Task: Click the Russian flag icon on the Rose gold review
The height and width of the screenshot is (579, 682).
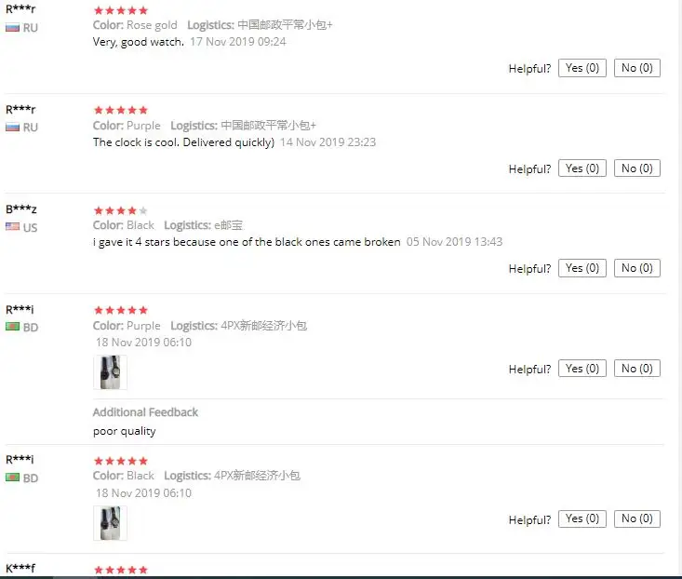Action: coord(12,28)
